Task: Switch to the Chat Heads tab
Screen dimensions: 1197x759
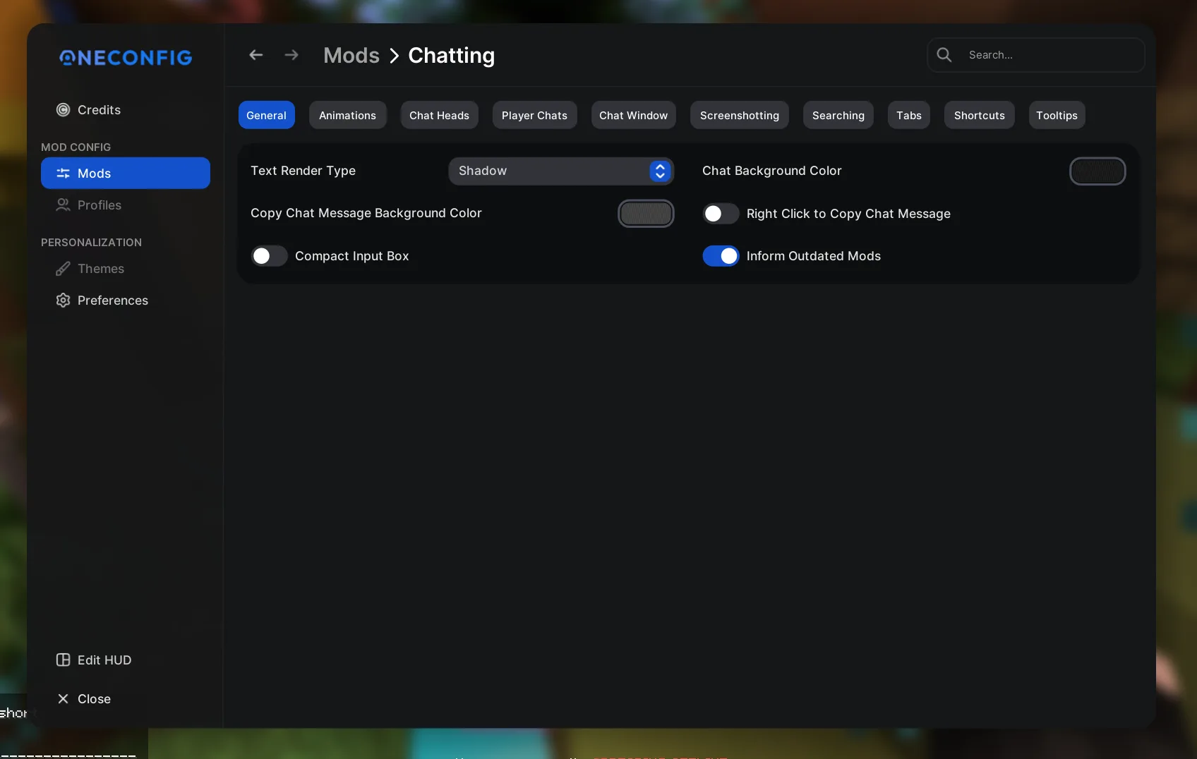Action: pyautogui.click(x=438, y=115)
